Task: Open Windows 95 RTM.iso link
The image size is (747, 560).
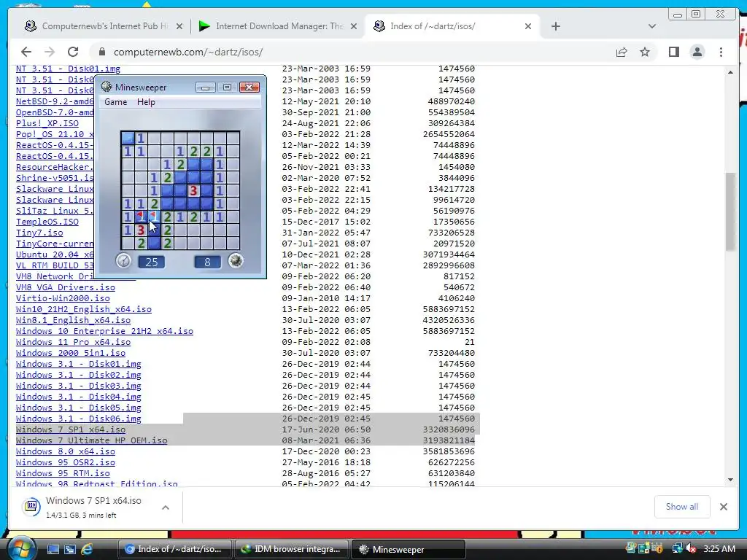Action: pos(63,474)
